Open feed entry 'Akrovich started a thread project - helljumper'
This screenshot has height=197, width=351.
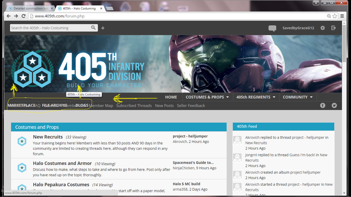[289, 187]
